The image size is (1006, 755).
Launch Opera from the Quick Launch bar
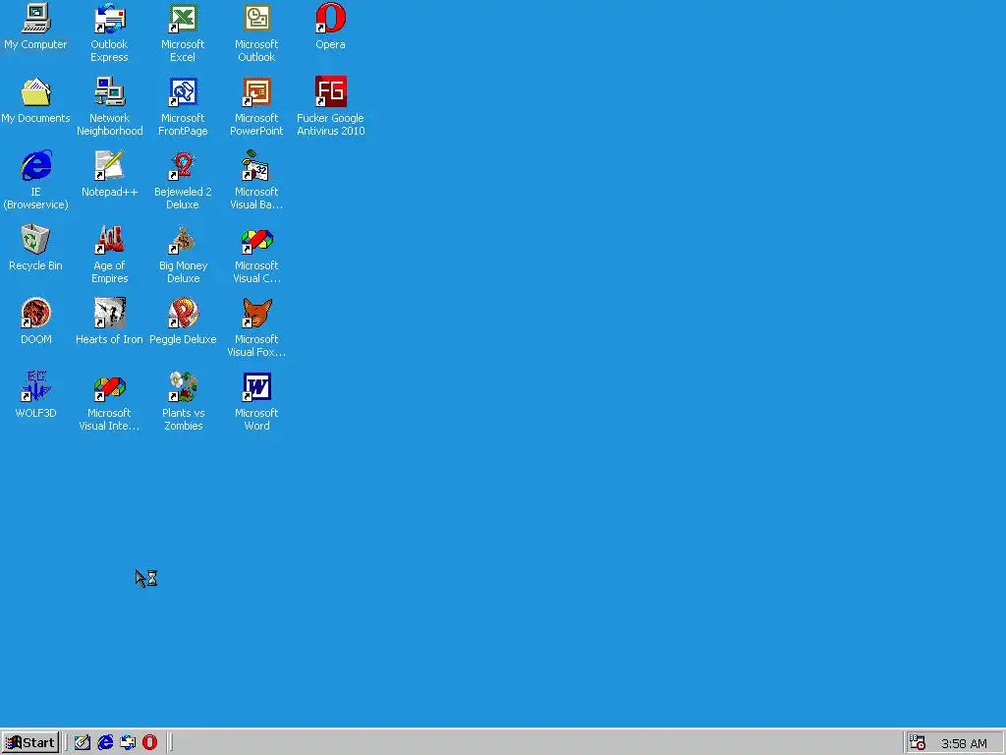click(150, 742)
